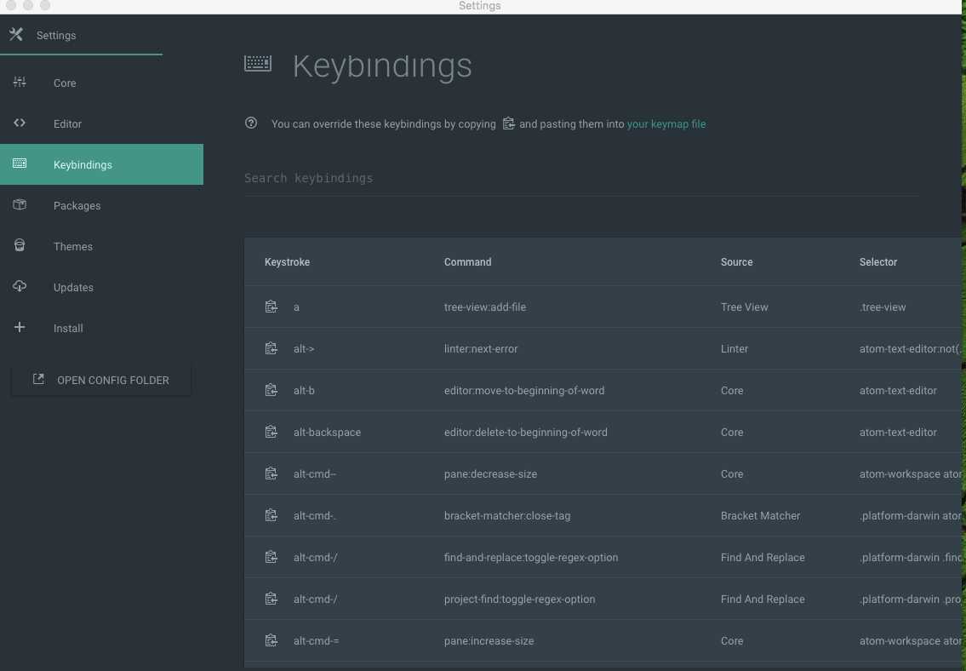Image resolution: width=966 pixels, height=671 pixels.
Task: Copy keybinding for editor:delete-to-beginning-of-word
Action: point(271,432)
